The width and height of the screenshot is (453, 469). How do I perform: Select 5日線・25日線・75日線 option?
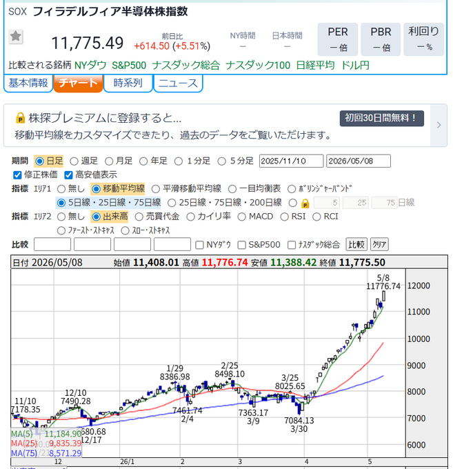point(61,203)
